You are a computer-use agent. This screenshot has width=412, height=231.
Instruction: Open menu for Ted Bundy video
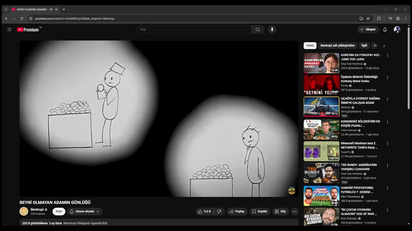pos(388,166)
